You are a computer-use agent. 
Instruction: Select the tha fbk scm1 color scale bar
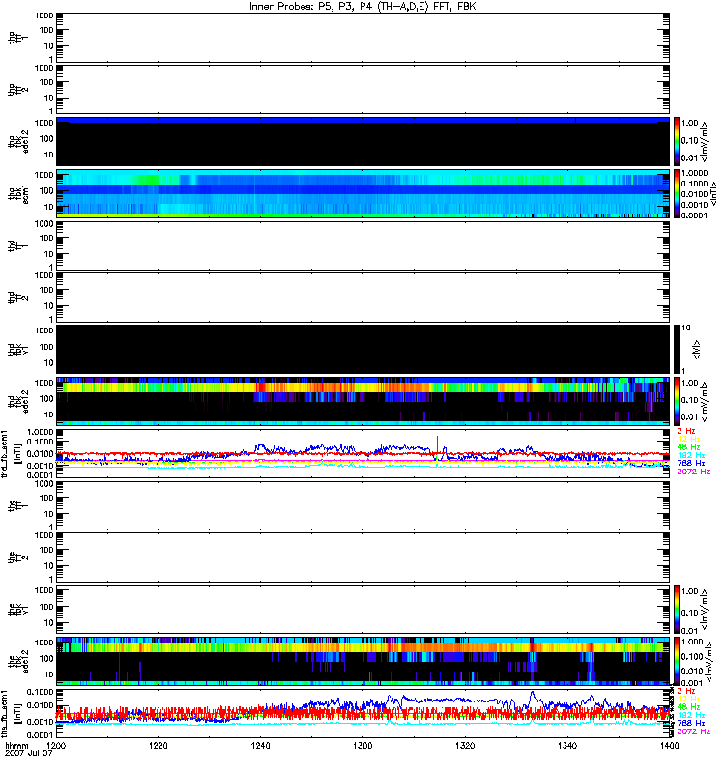point(678,194)
